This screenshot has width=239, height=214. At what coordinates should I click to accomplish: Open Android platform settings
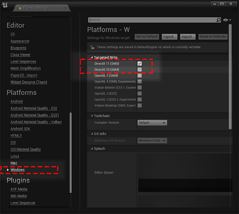coord(17,101)
